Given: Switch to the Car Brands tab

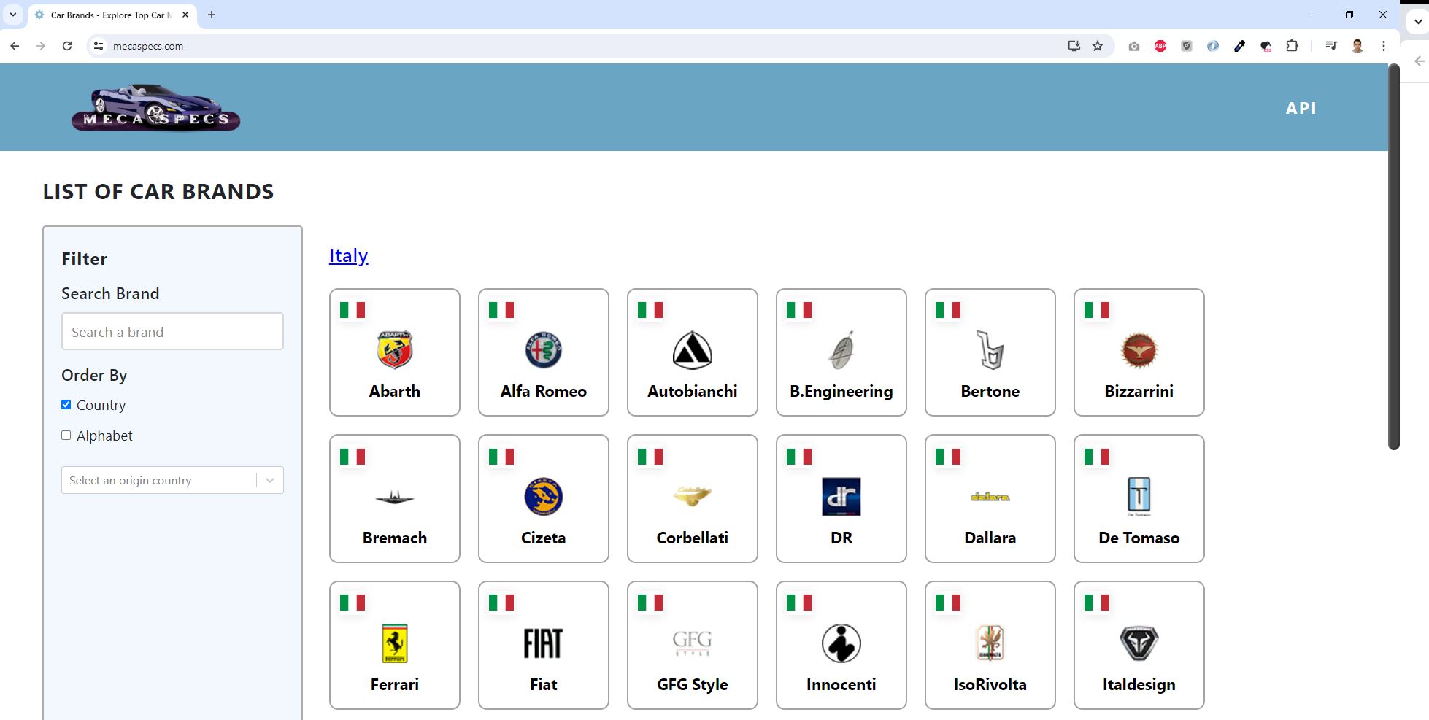Looking at the screenshot, I should tap(112, 15).
